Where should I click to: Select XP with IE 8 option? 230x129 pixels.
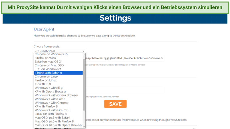point(43,84)
